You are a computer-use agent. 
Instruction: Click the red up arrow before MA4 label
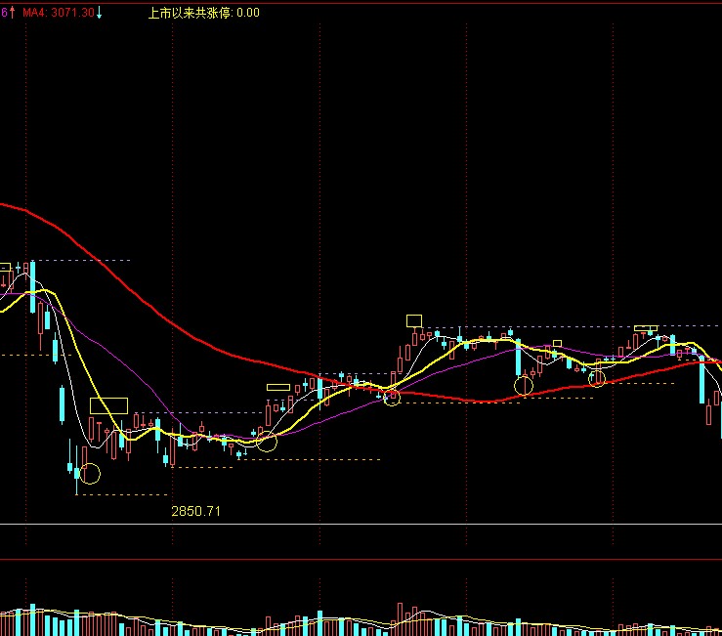click(x=13, y=12)
